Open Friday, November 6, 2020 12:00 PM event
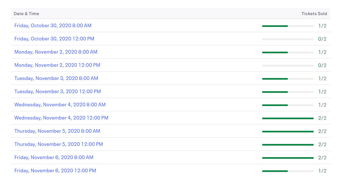The height and width of the screenshot is (189, 346). (55, 171)
